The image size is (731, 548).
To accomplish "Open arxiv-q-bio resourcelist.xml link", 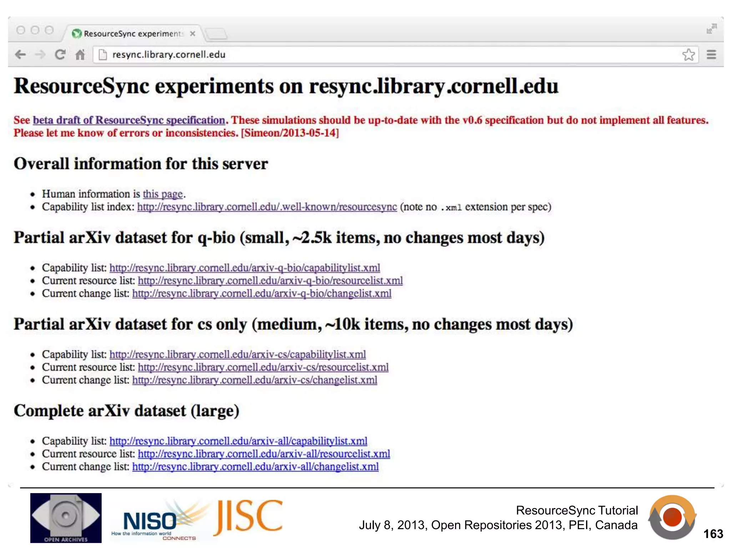I will 270,281.
